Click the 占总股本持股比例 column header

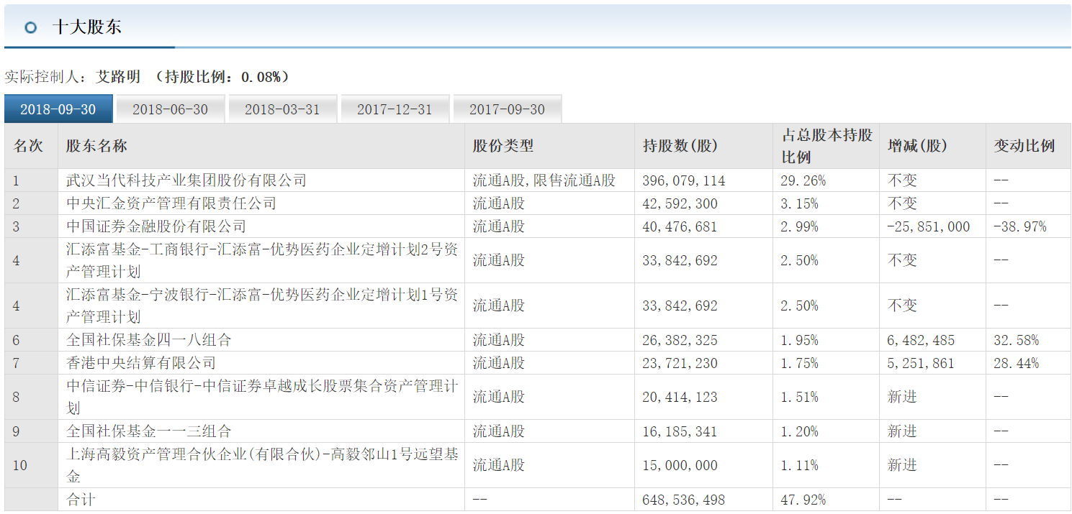(x=826, y=146)
